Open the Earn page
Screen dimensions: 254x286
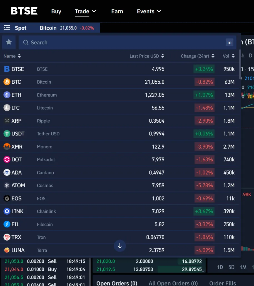click(117, 11)
